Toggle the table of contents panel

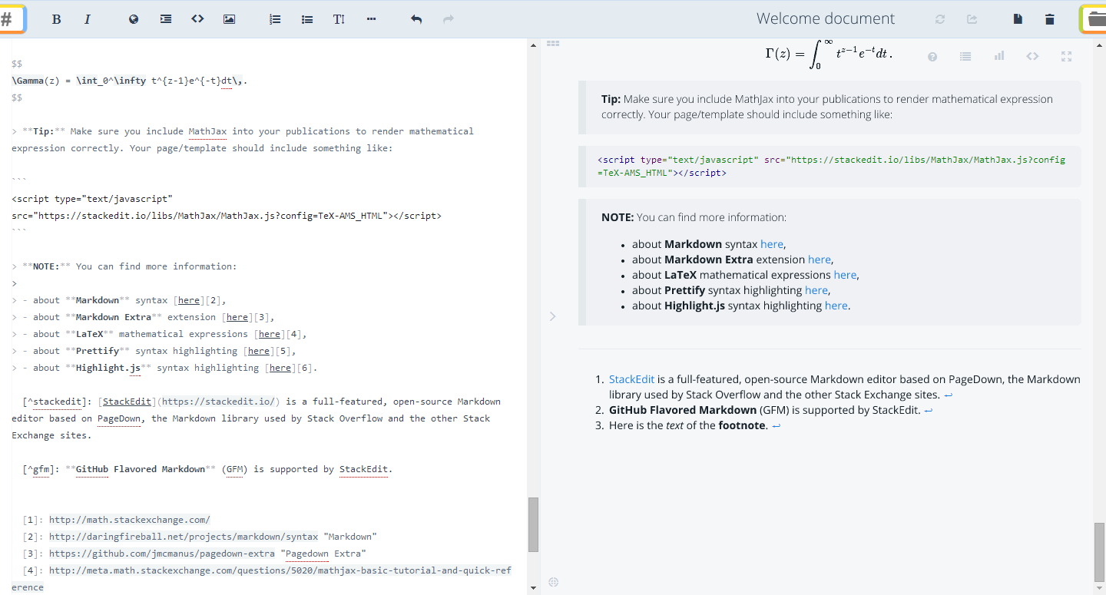pos(965,56)
